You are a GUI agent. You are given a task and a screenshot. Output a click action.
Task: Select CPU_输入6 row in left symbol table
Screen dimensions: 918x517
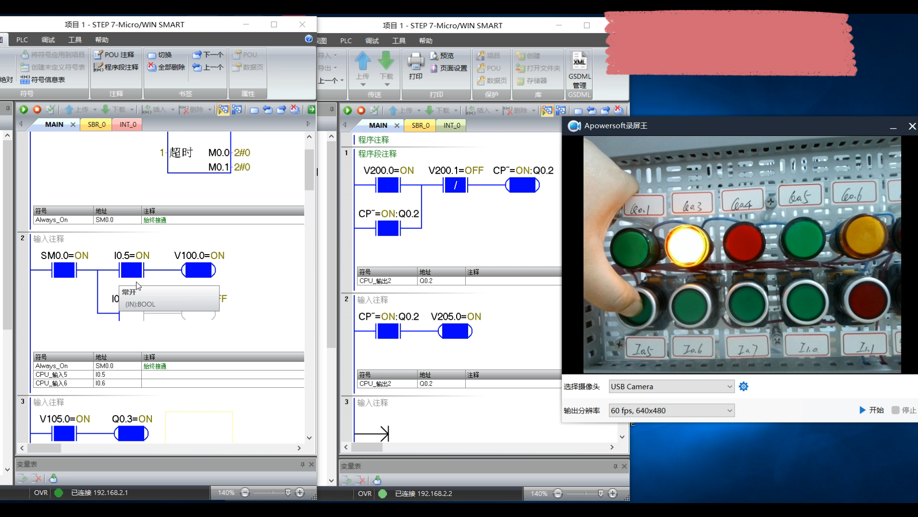169,383
